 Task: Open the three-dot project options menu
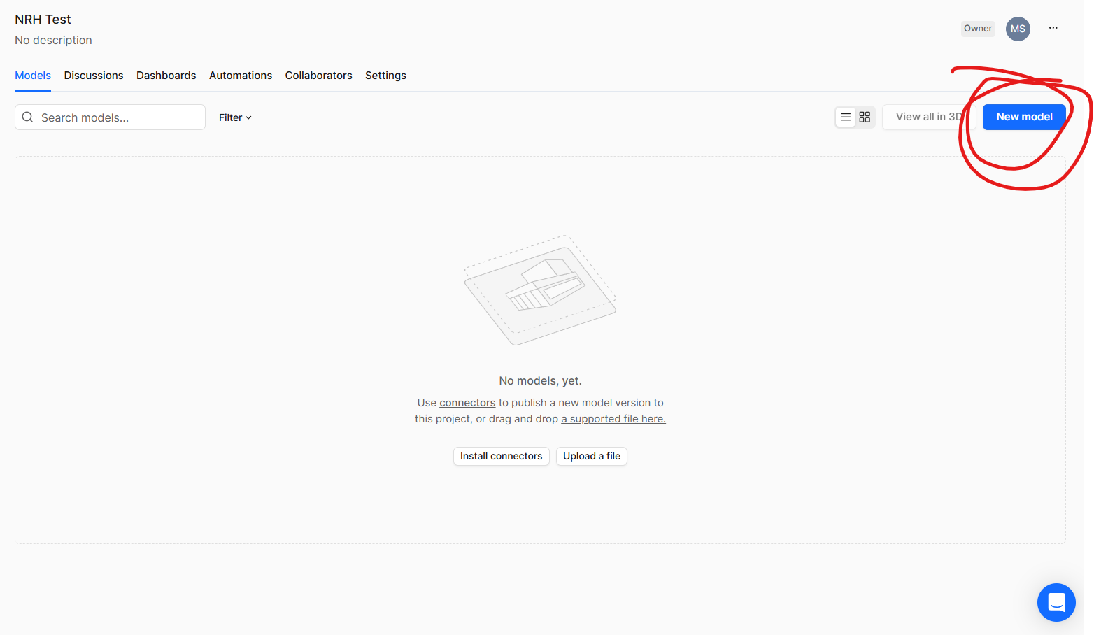point(1053,29)
